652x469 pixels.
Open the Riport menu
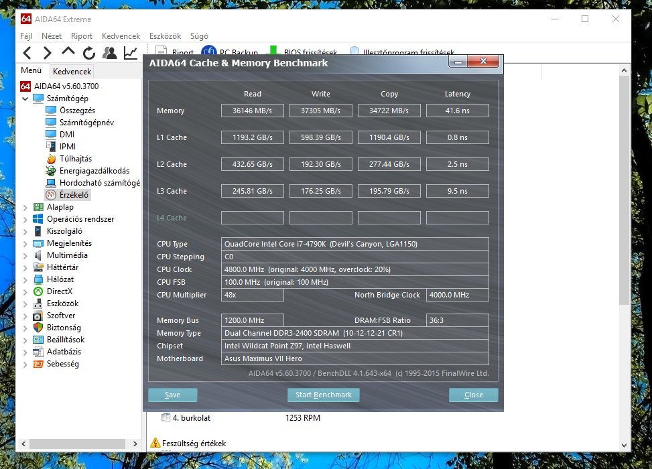pos(82,36)
